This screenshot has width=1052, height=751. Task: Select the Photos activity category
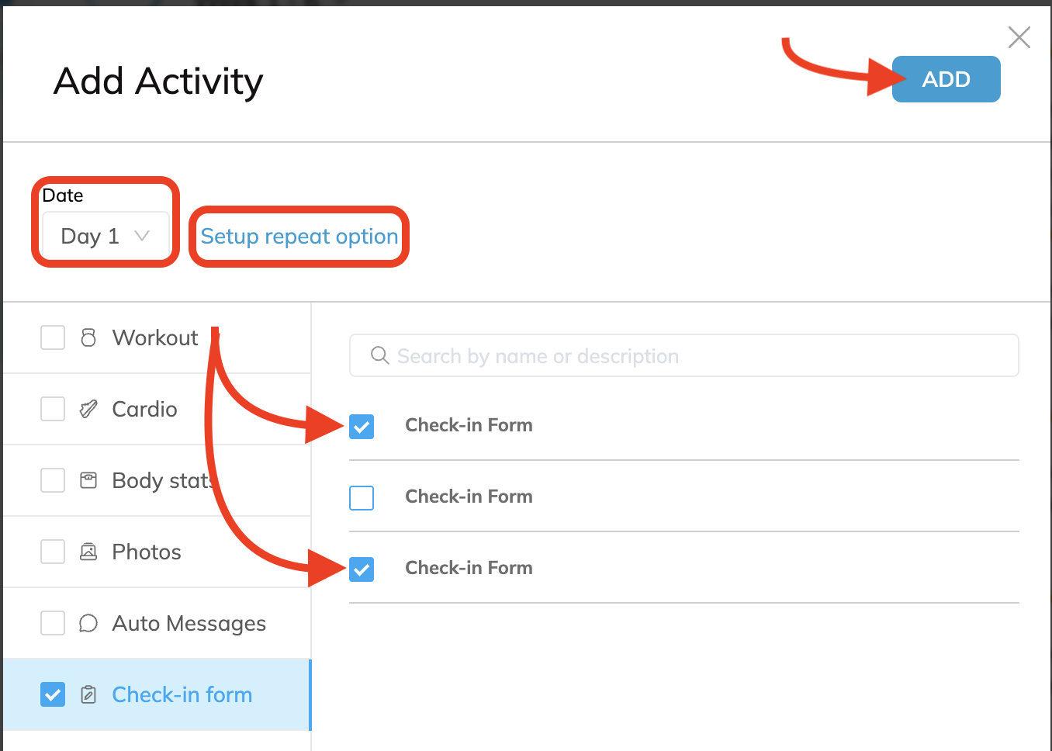146,552
